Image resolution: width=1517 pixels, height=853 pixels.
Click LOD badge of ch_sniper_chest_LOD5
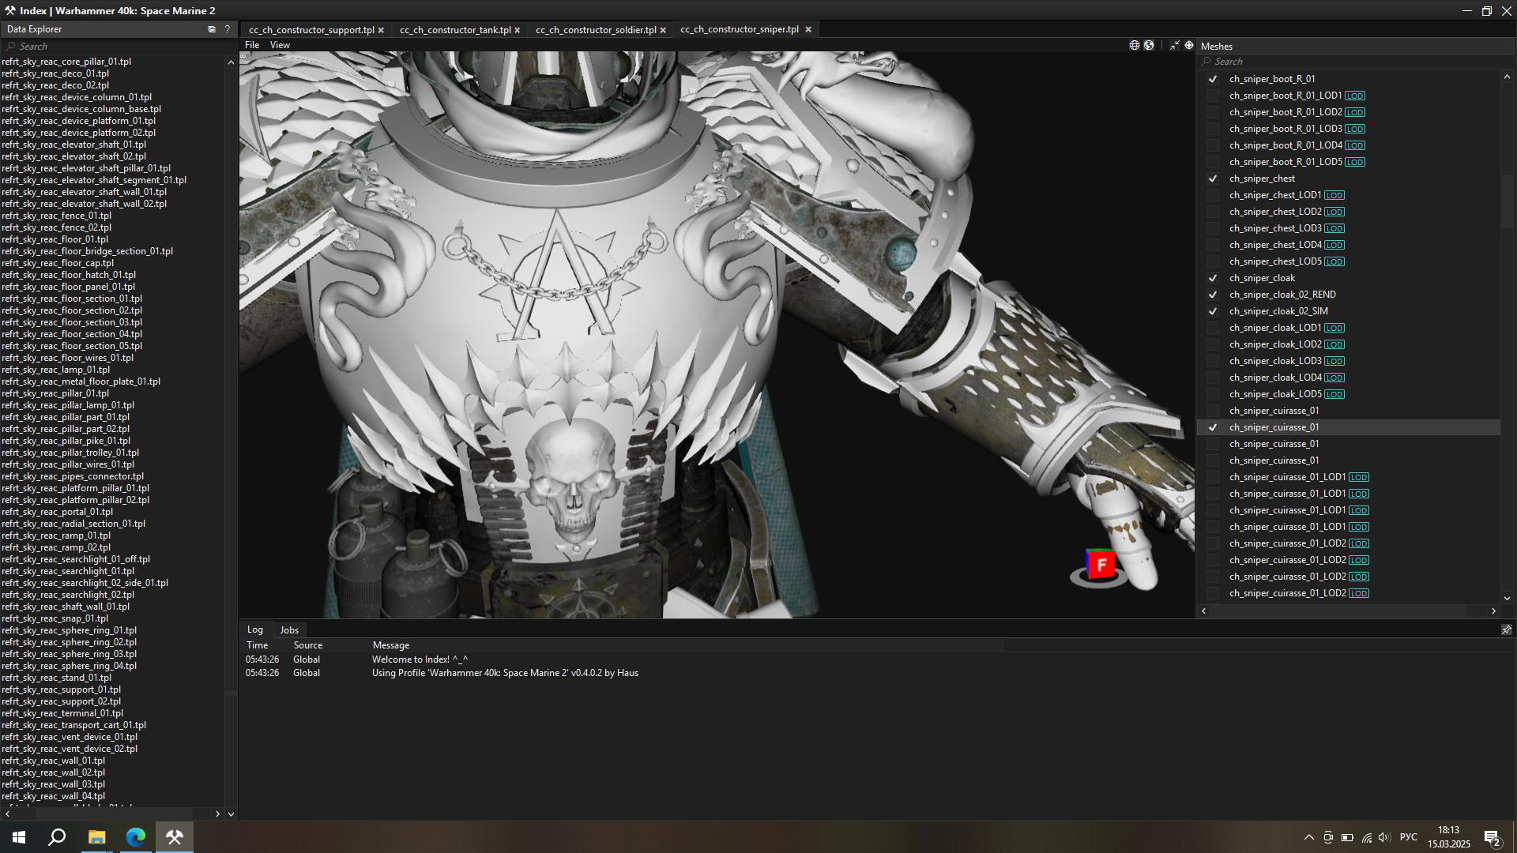(1334, 261)
